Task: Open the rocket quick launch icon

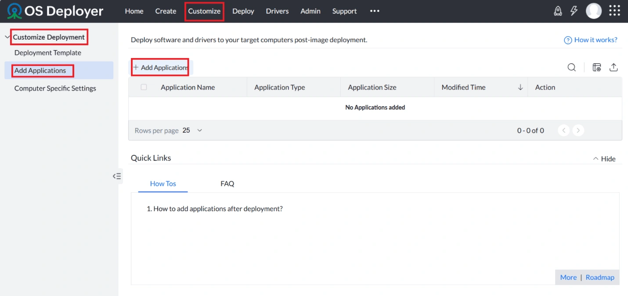Action: [x=558, y=11]
